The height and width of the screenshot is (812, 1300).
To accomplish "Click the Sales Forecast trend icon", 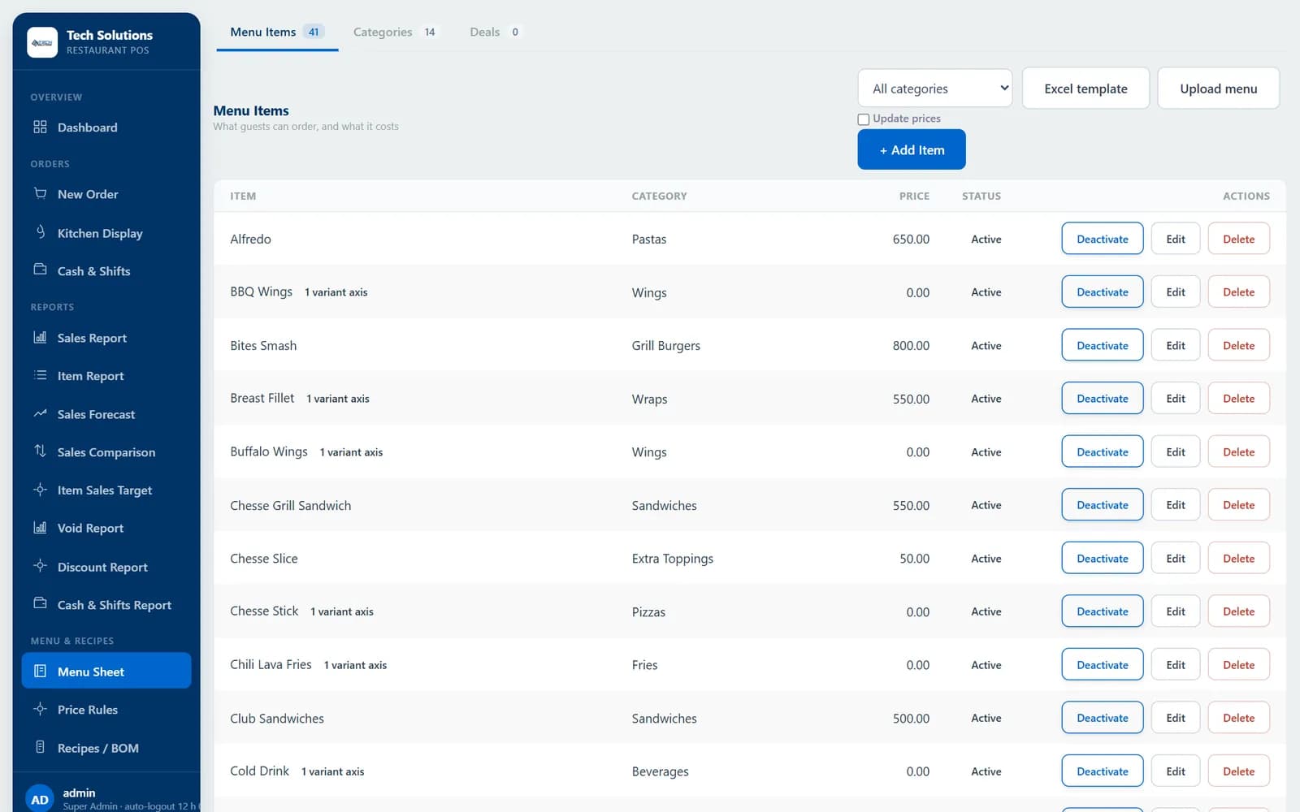I will coord(40,413).
